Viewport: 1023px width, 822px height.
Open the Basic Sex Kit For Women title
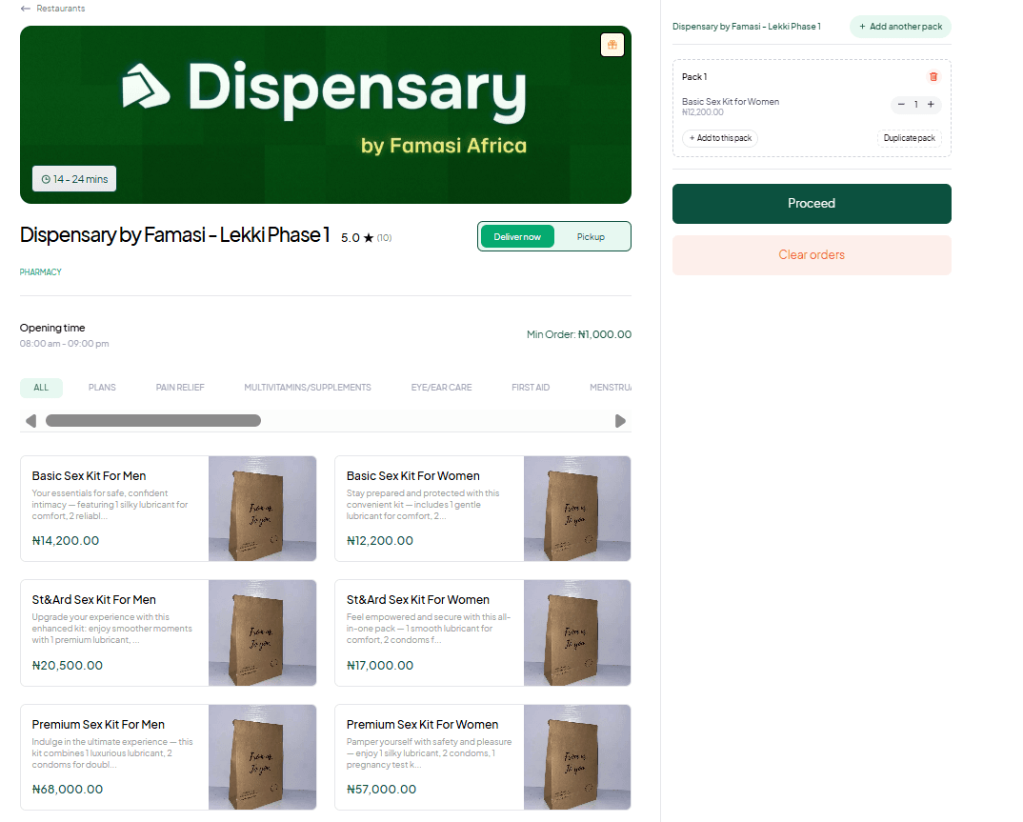pos(413,476)
